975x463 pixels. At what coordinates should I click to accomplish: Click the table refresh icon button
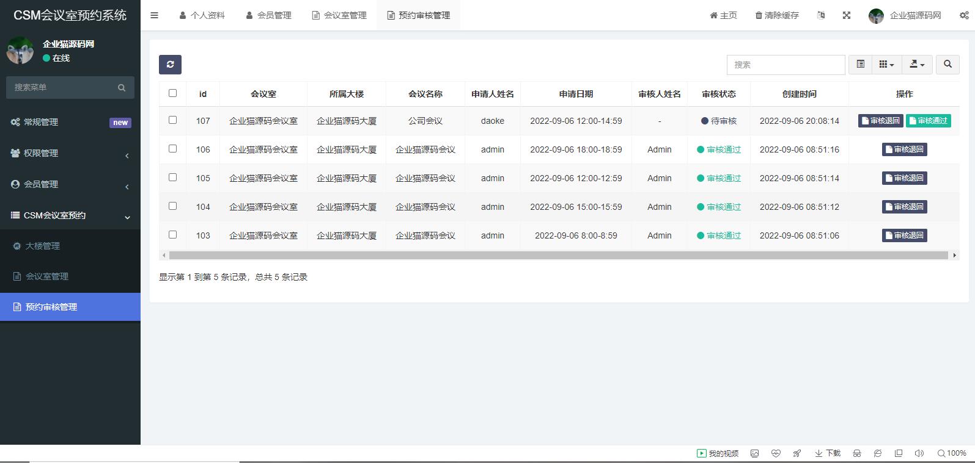point(170,64)
